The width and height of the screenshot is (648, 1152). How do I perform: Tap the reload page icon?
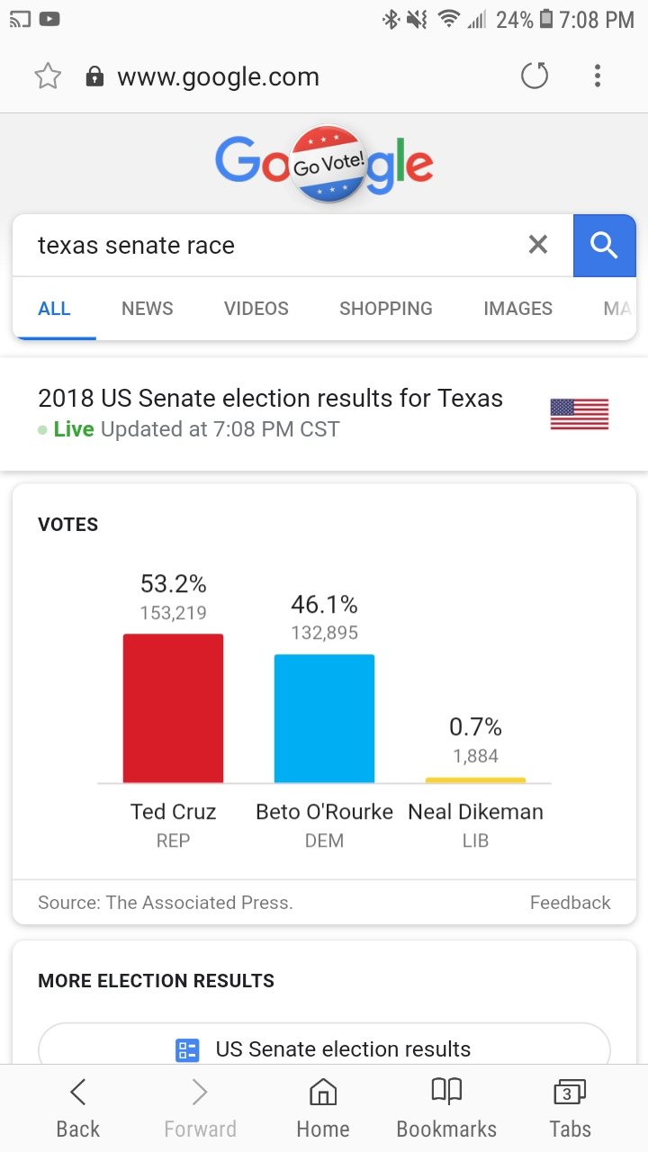pyautogui.click(x=535, y=76)
